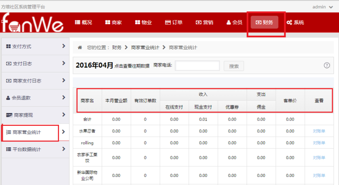Go to 物业 property section
This screenshot has width=339, height=185.
click(143, 22)
